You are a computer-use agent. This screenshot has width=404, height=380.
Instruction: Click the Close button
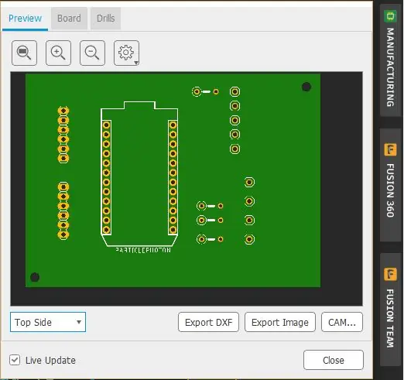(x=334, y=360)
